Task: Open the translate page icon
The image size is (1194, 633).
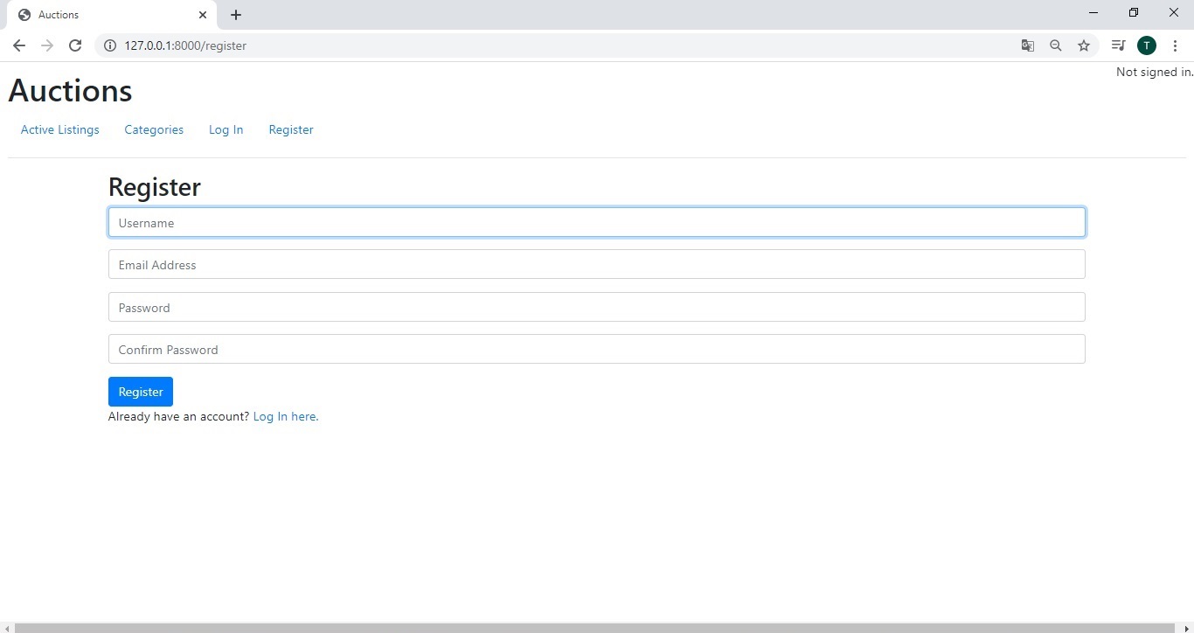Action: tap(1028, 45)
